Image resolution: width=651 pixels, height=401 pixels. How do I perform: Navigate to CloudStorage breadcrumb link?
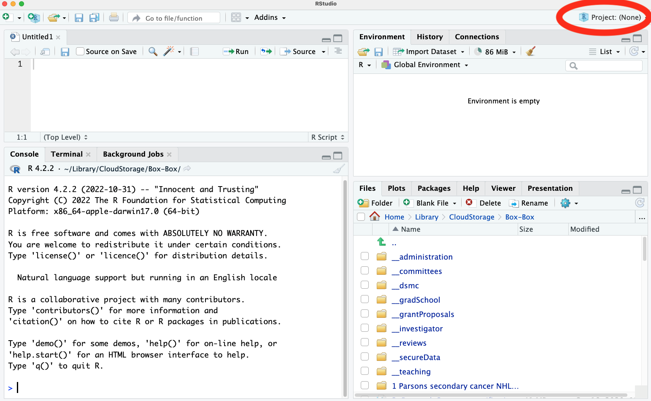click(x=472, y=217)
